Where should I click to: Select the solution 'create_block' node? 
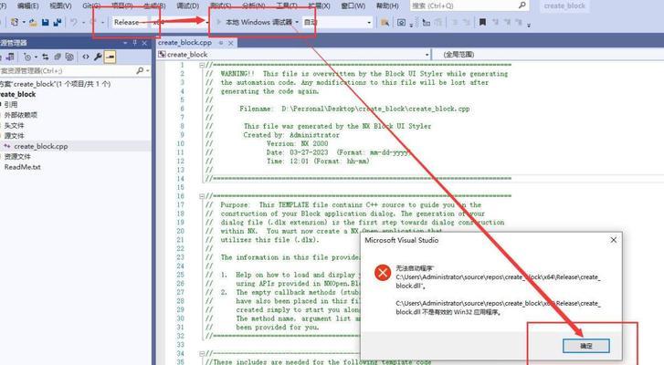[x=55, y=84]
